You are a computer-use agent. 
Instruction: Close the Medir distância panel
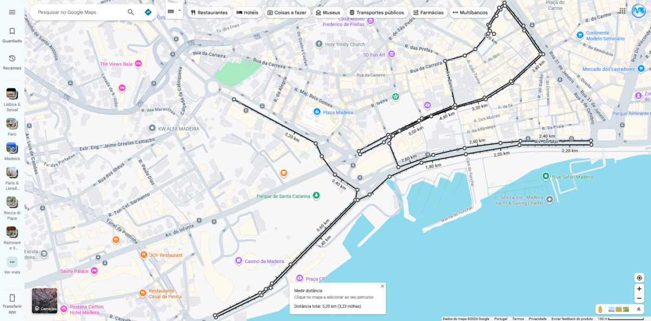pyautogui.click(x=382, y=286)
